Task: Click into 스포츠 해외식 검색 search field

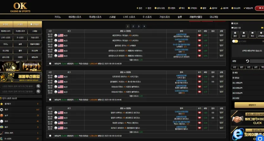Action: coord(18,87)
